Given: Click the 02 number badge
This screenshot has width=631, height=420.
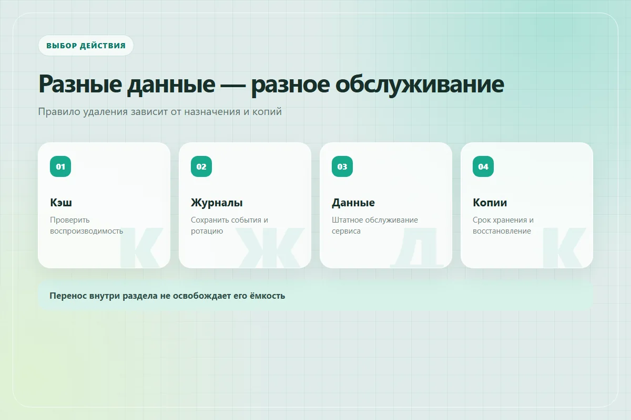Looking at the screenshot, I should click(201, 166).
